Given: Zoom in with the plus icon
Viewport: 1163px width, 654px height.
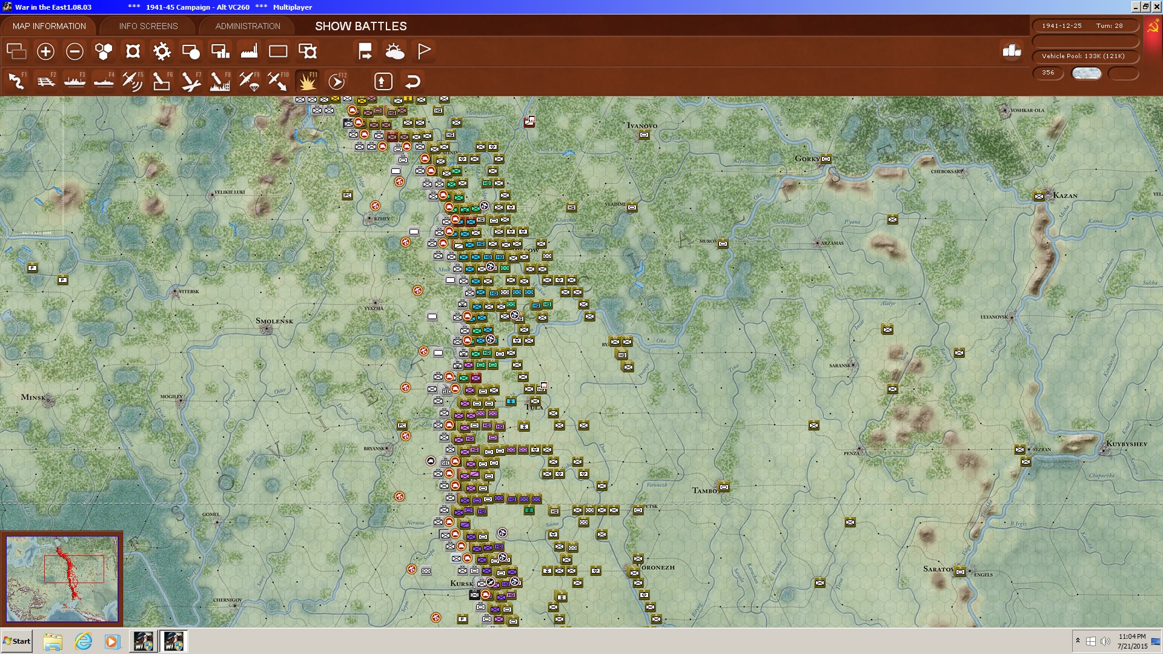Looking at the screenshot, I should (45, 51).
